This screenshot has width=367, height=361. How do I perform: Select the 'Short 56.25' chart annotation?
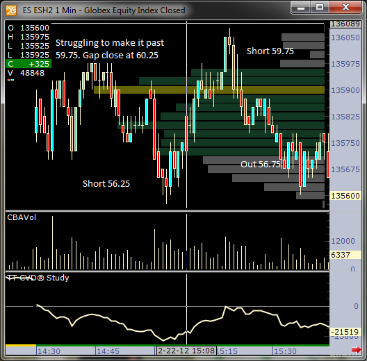pyautogui.click(x=106, y=183)
